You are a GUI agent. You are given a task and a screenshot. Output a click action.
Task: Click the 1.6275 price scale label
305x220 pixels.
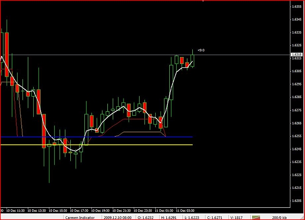point(297,110)
